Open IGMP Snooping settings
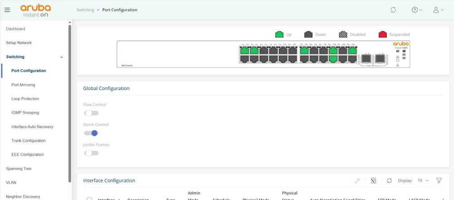 [25, 113]
